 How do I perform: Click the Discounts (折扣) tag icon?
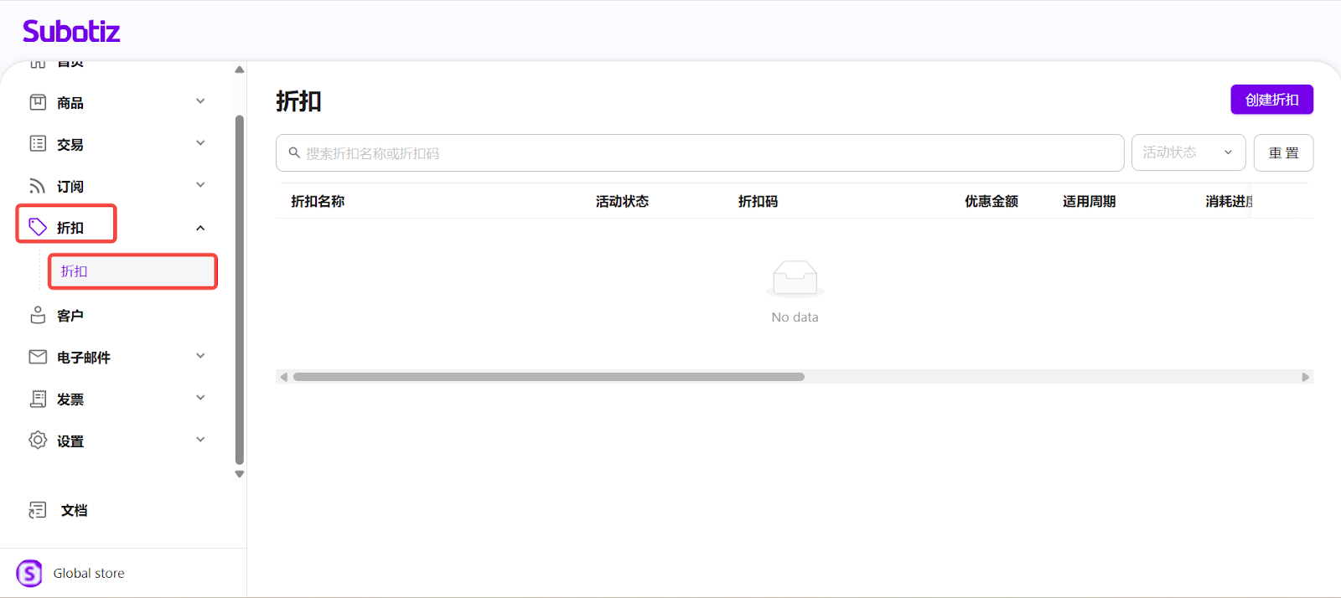point(38,227)
